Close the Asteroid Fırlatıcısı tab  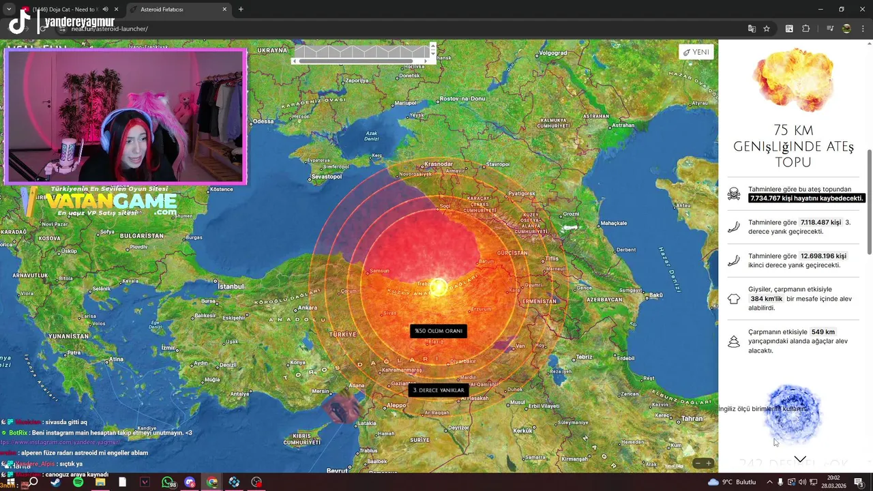tap(224, 10)
